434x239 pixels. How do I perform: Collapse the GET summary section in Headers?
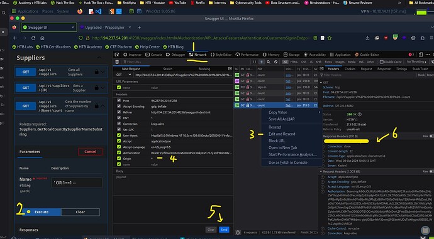[321, 82]
